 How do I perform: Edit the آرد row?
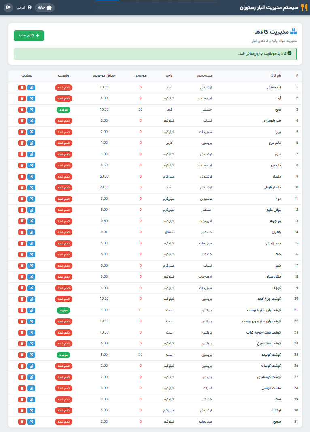[31, 98]
